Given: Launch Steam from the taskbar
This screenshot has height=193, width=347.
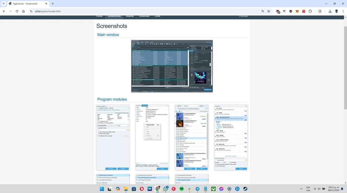Looking at the screenshot, I should 245,189.
